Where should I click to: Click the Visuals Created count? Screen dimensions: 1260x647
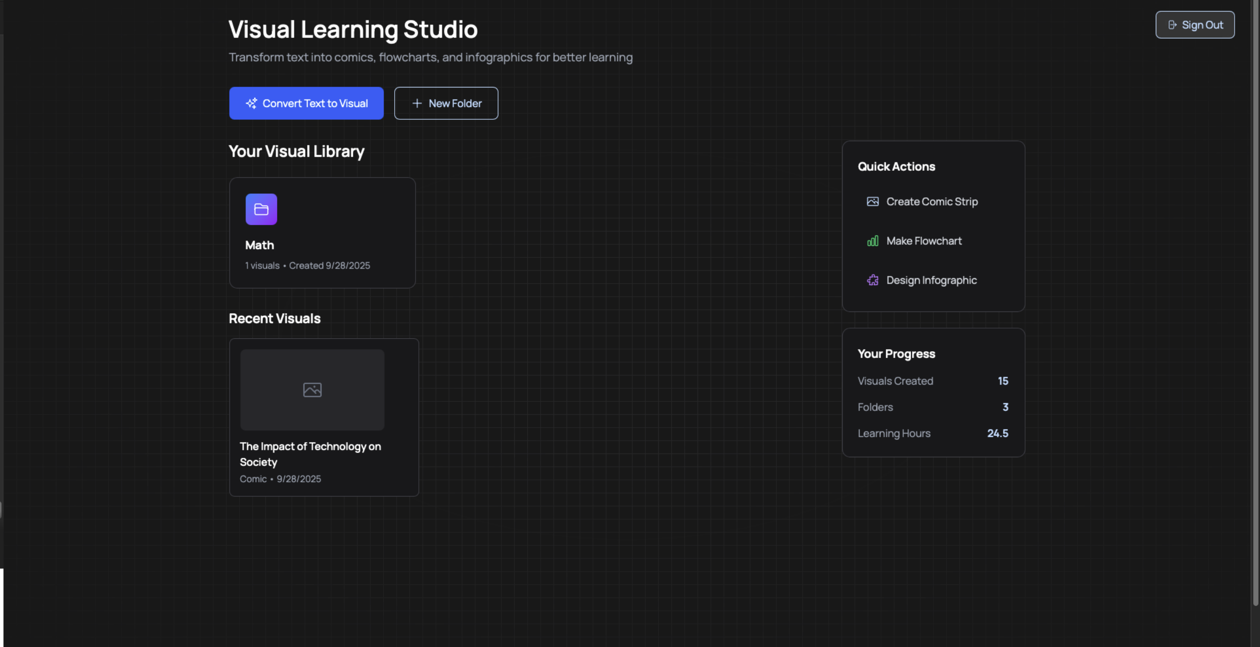click(x=1003, y=381)
